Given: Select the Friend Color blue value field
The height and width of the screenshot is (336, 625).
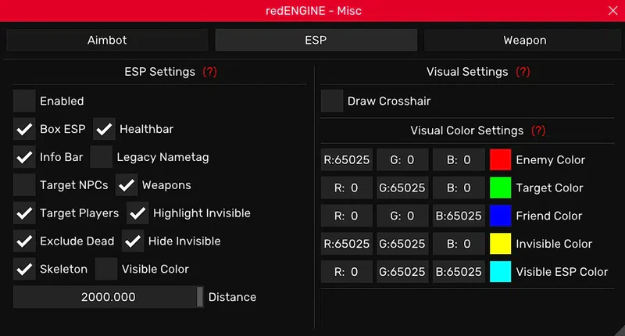Looking at the screenshot, I should point(458,216).
